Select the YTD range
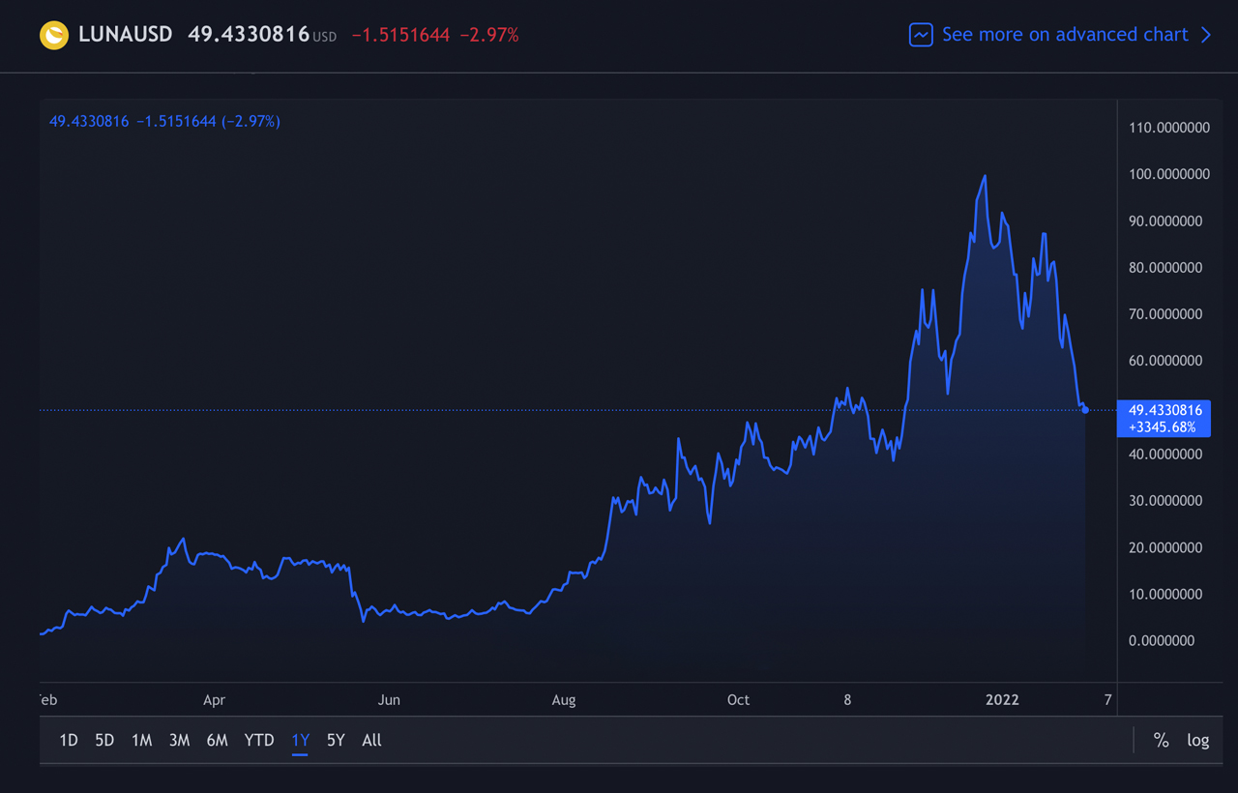Viewport: 1238px width, 793px height. pyautogui.click(x=258, y=740)
